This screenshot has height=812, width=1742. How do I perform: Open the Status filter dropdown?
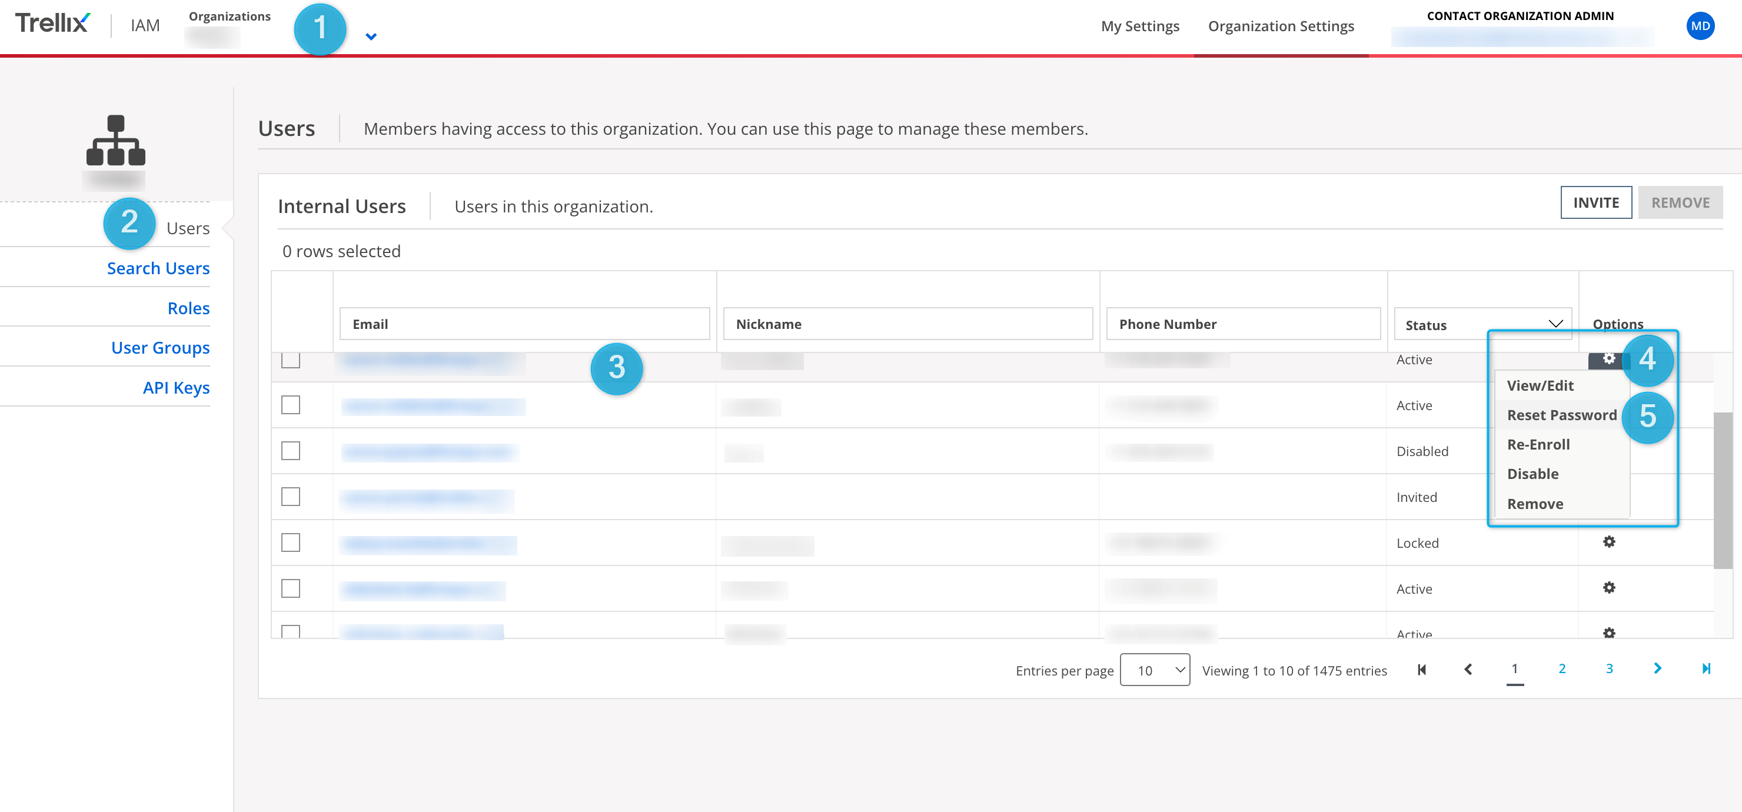pos(1482,325)
